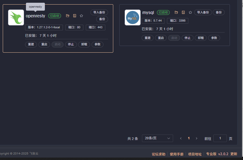Click 导入备份 on the mysql card
Viewport: 243px width, 160px height.
pyautogui.click(x=203, y=12)
